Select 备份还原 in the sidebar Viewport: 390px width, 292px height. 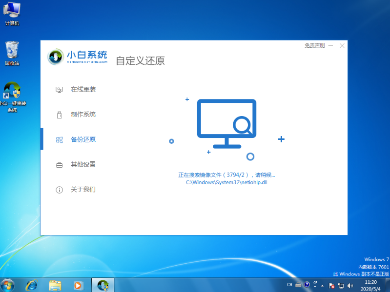(x=82, y=139)
